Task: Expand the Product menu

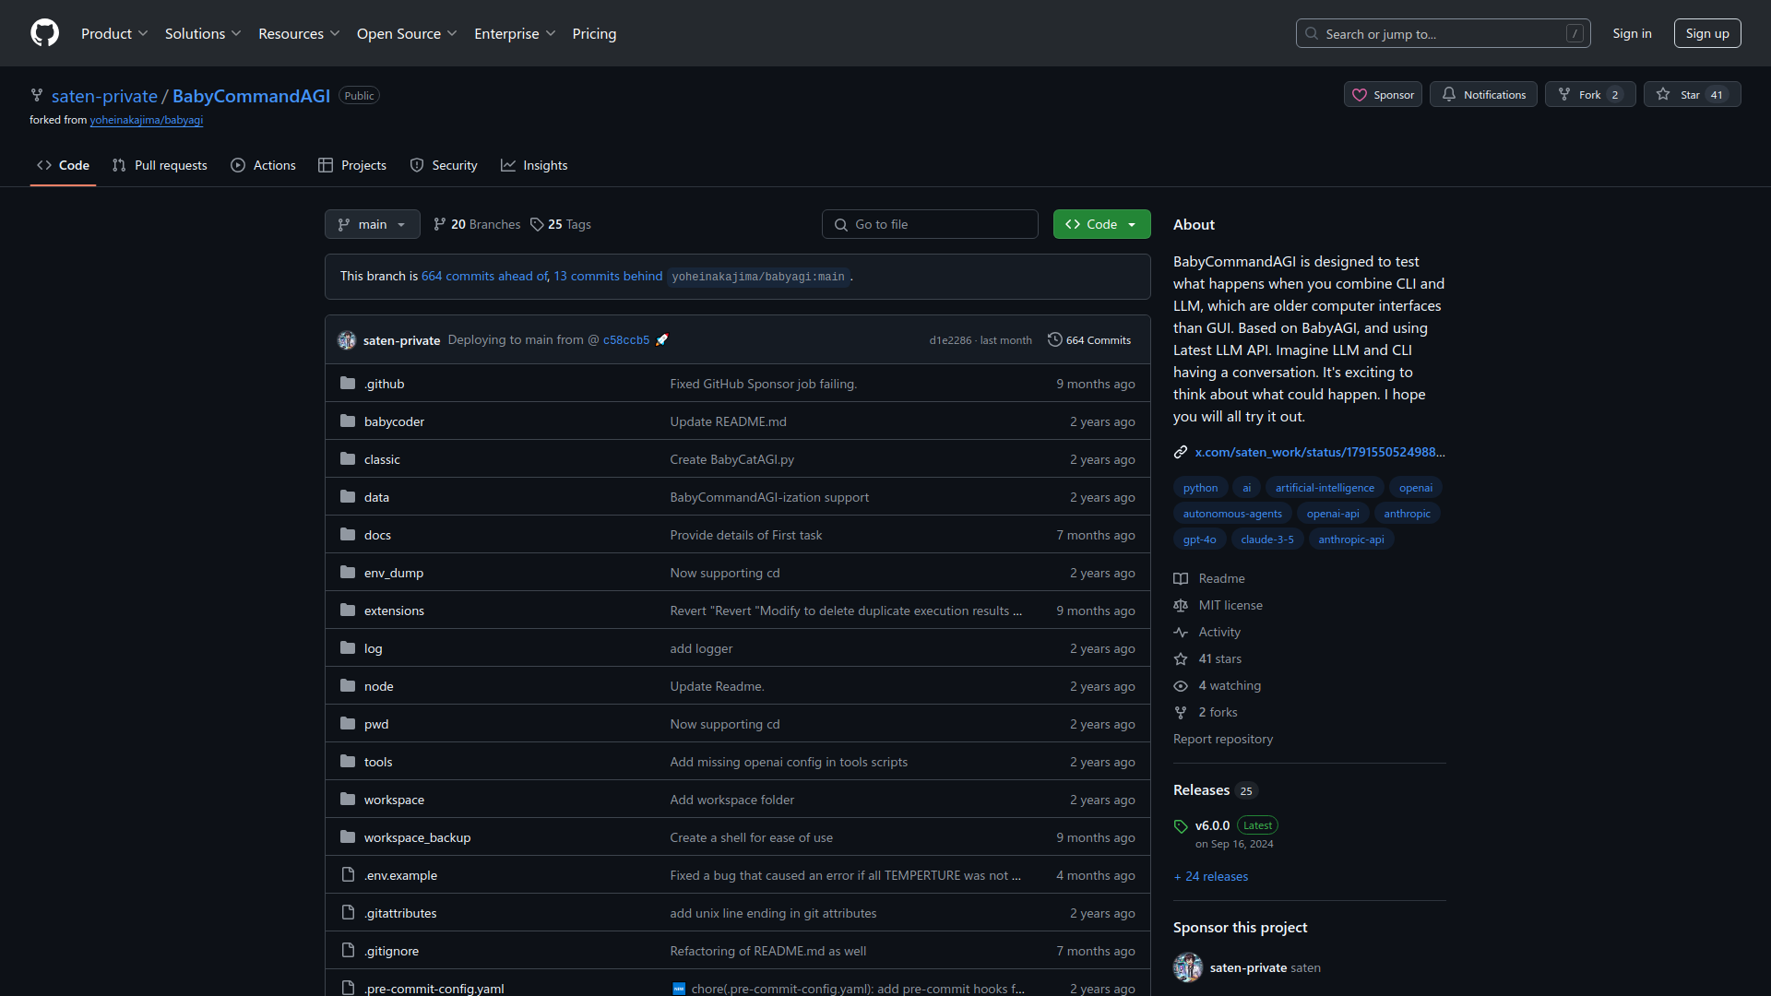Action: point(114,33)
